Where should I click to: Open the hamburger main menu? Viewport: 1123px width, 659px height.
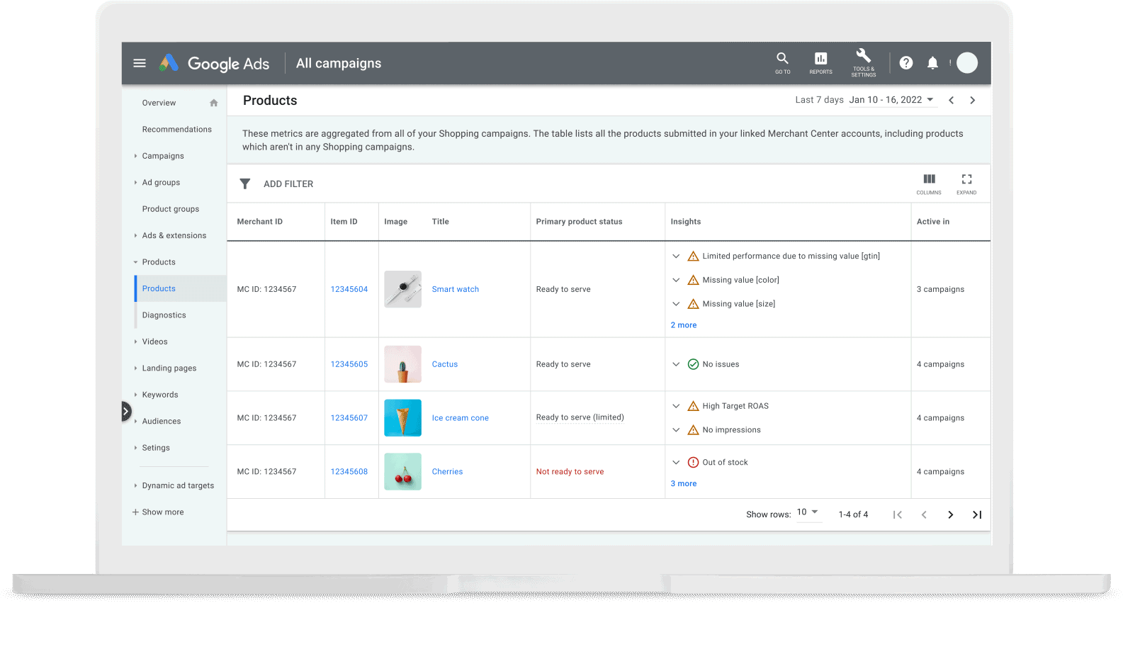pyautogui.click(x=140, y=63)
